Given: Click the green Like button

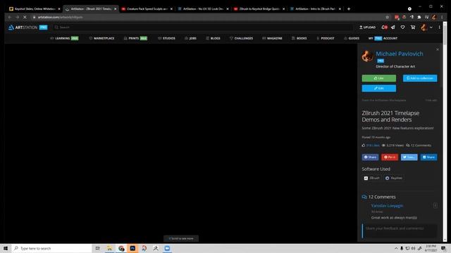Looking at the screenshot, I should point(379,78).
